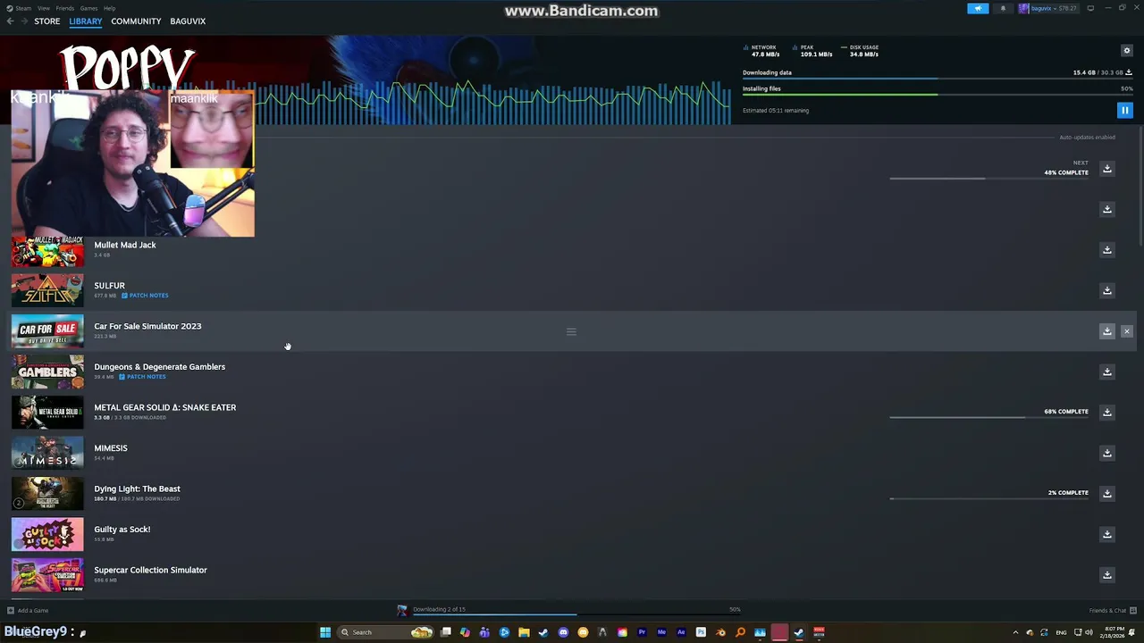Open Friends menu
Viewport: 1144px width, 643px height.
65,8
